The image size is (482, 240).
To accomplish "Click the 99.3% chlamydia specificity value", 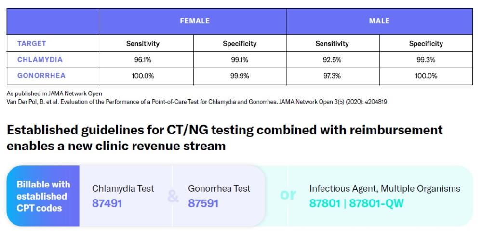I will click(426, 60).
